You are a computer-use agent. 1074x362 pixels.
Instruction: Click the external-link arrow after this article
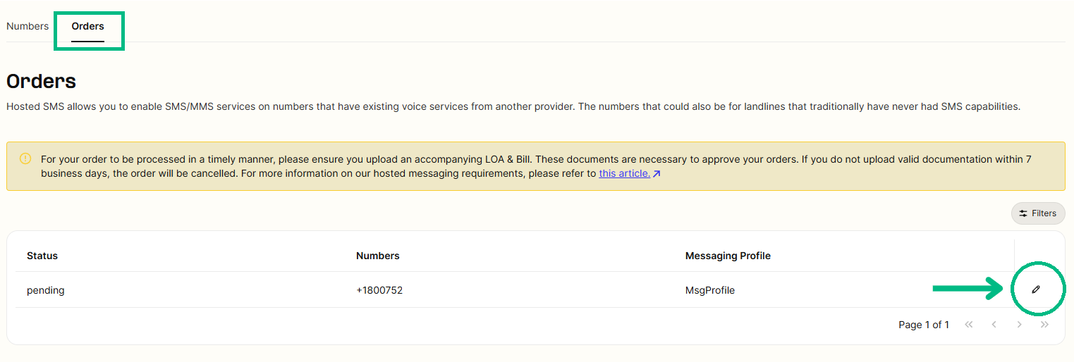click(x=657, y=173)
